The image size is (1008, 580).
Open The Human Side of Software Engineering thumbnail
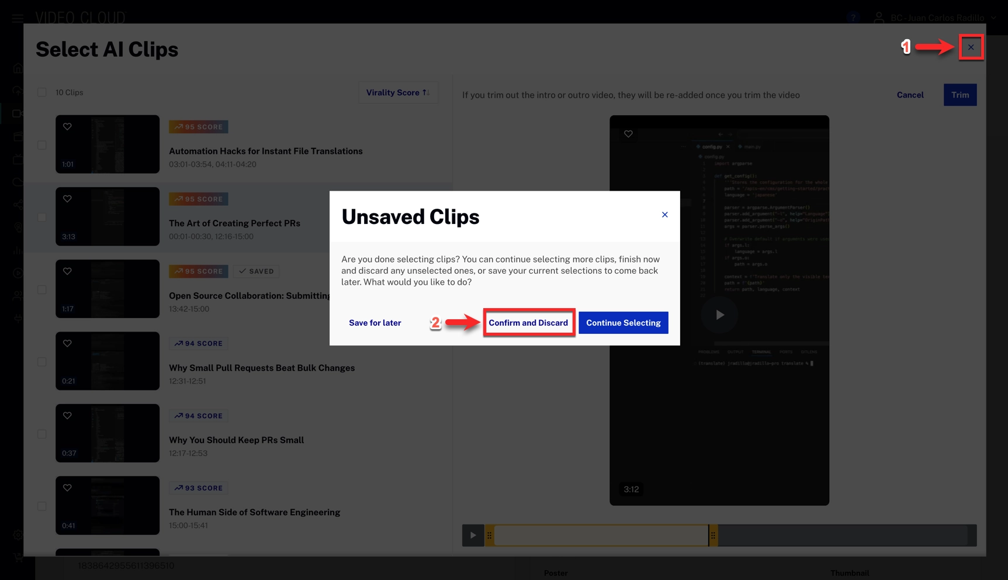tap(108, 505)
